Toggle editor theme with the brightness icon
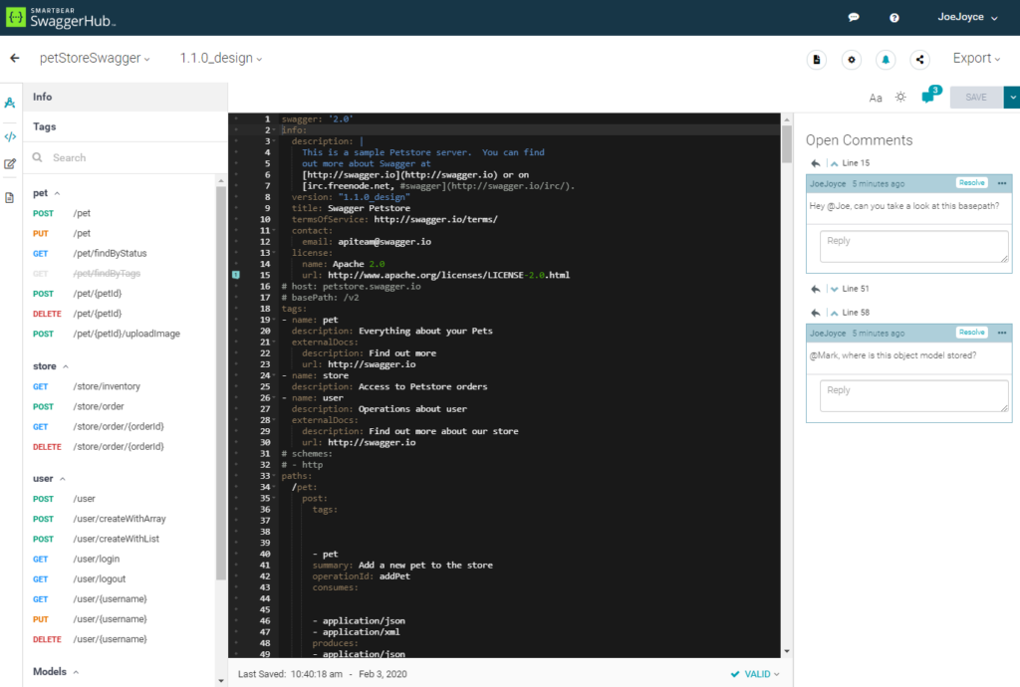 [x=900, y=98]
